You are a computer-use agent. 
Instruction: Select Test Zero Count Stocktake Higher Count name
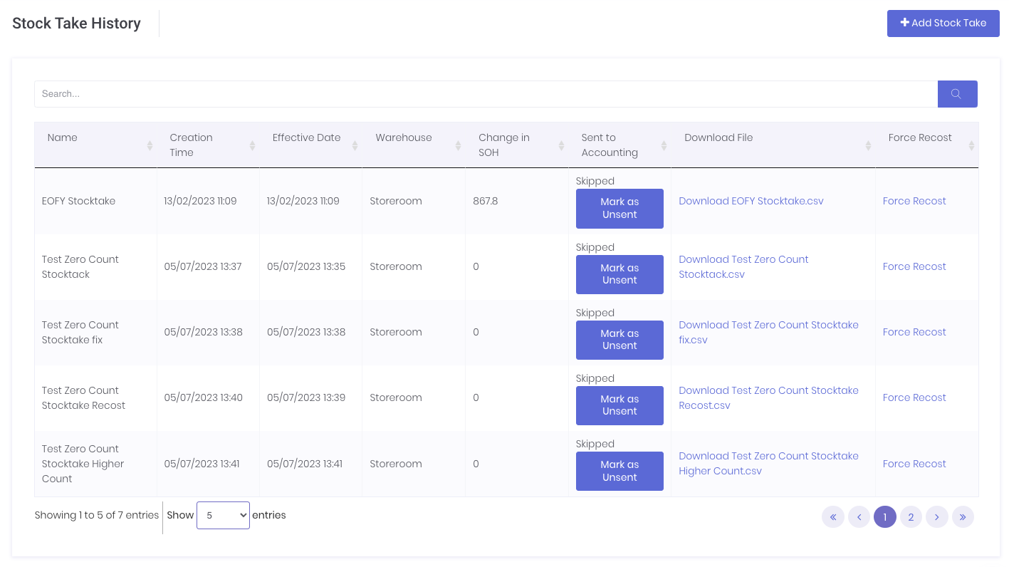tap(83, 464)
